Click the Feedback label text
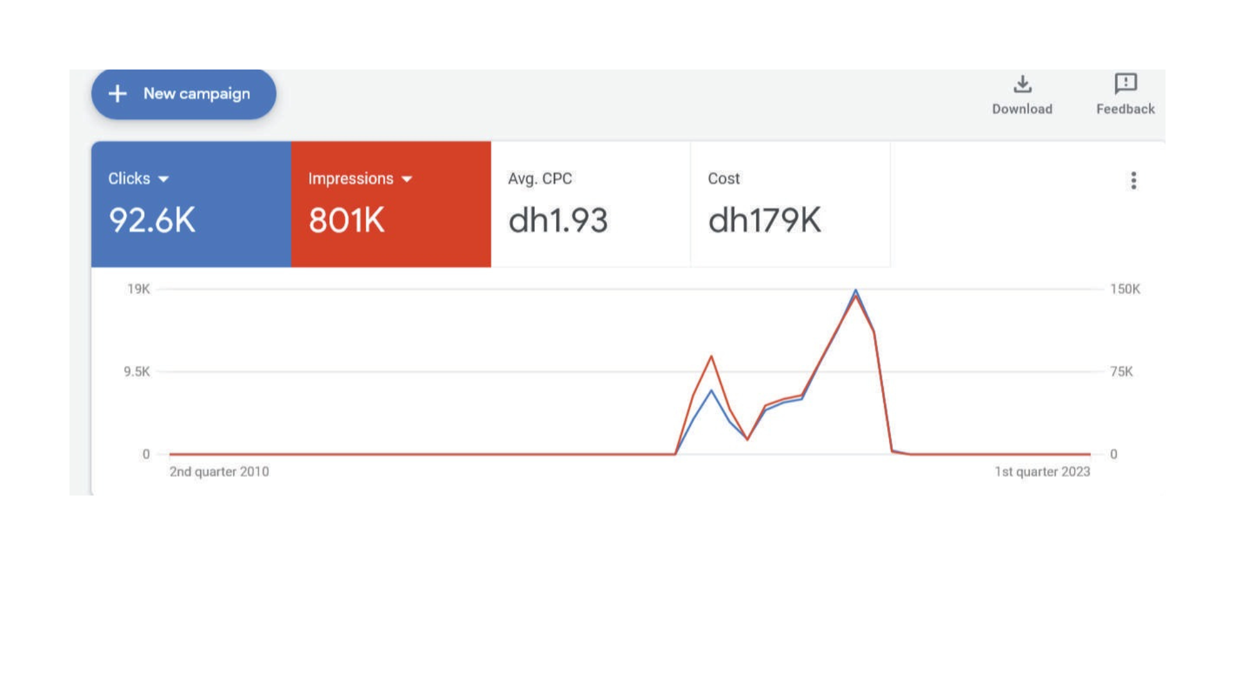Viewport: 1235px width, 695px height. point(1126,109)
